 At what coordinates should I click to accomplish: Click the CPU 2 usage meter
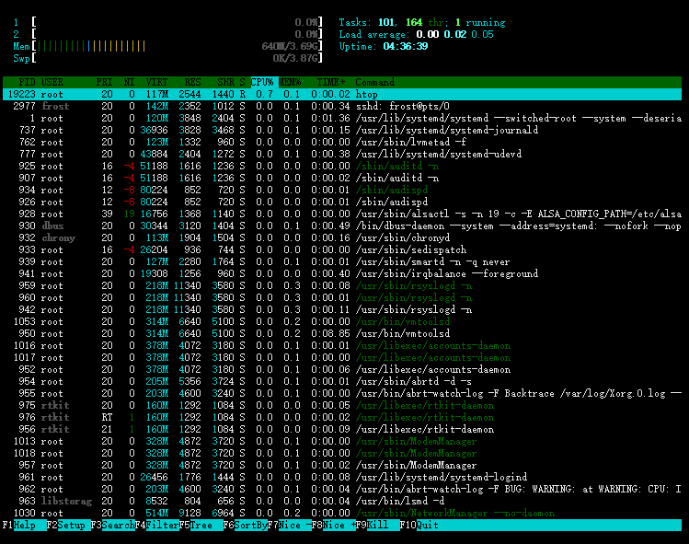(167, 34)
